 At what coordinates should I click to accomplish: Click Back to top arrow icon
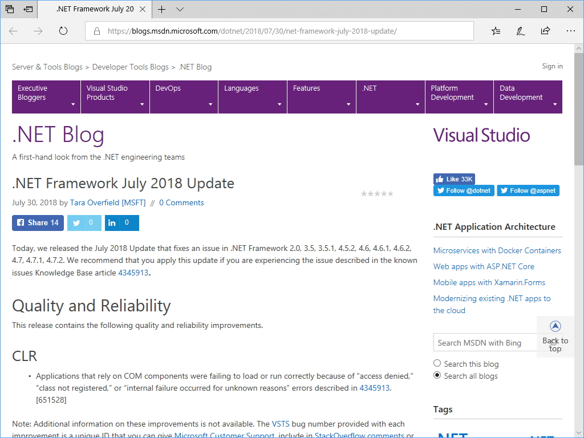(x=555, y=326)
